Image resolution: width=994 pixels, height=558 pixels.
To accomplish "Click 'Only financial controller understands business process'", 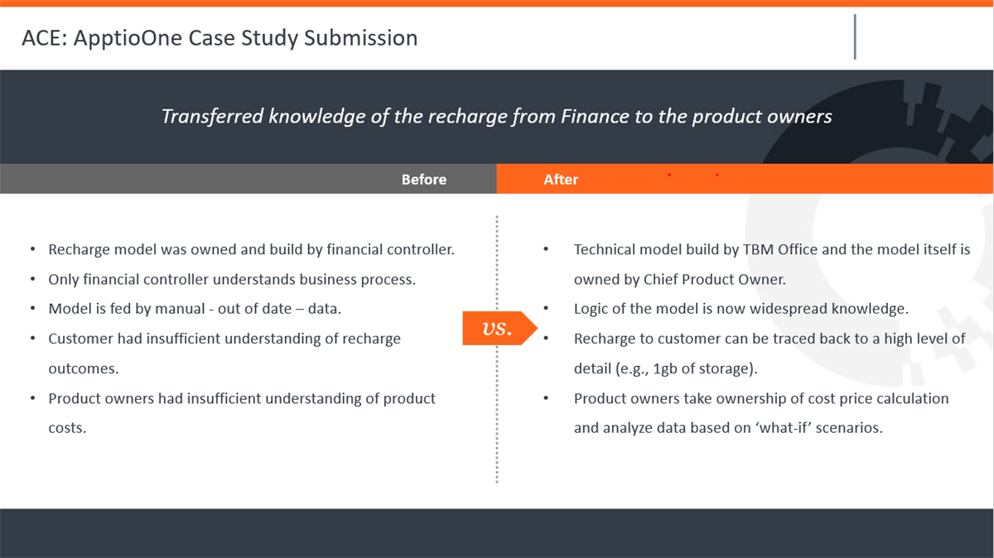I will 232,279.
